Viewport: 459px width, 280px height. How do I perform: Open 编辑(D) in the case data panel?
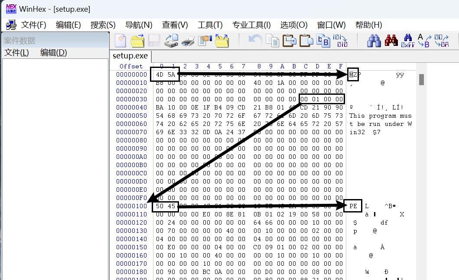click(53, 53)
